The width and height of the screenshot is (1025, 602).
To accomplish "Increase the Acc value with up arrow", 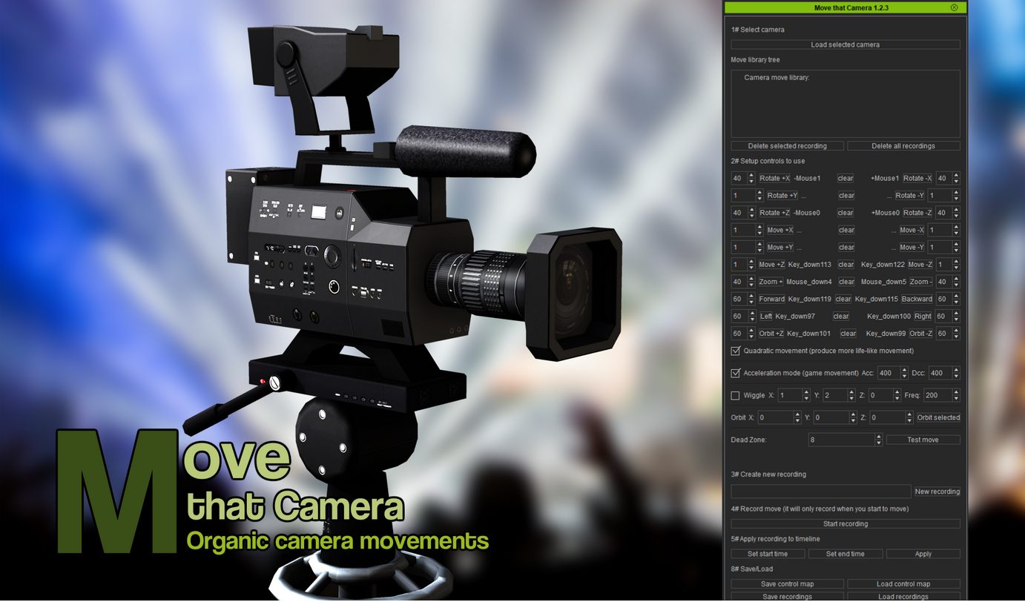I will point(904,370).
